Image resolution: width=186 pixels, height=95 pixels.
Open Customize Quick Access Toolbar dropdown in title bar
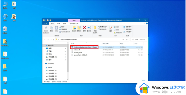click(52, 20)
